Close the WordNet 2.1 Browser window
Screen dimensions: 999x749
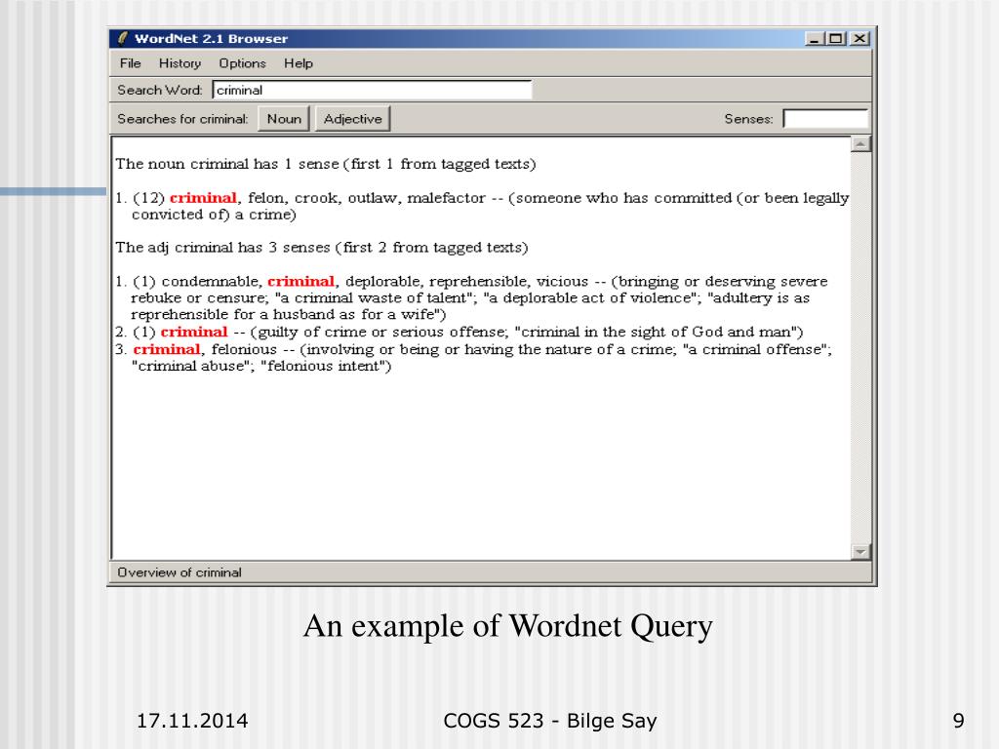pyautogui.click(x=859, y=39)
